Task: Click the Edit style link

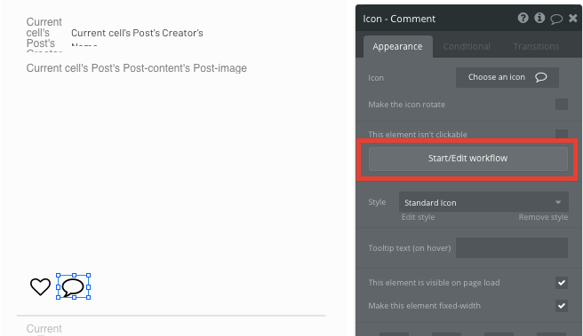Action: point(418,217)
